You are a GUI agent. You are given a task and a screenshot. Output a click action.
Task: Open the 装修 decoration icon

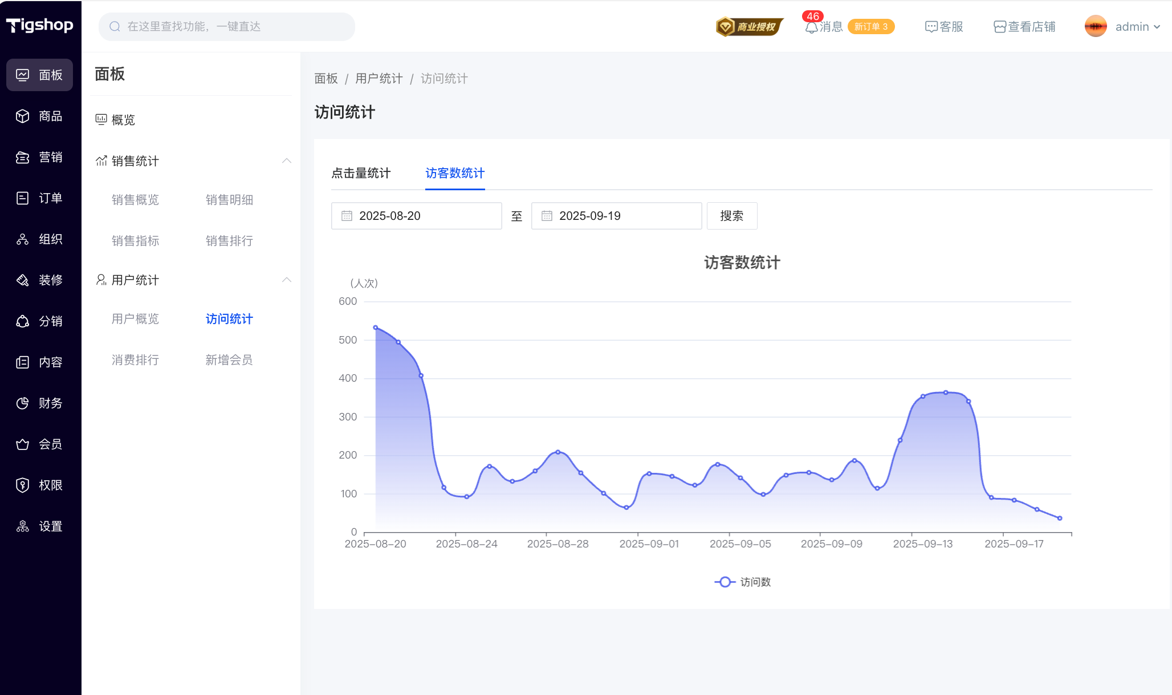pyautogui.click(x=23, y=280)
